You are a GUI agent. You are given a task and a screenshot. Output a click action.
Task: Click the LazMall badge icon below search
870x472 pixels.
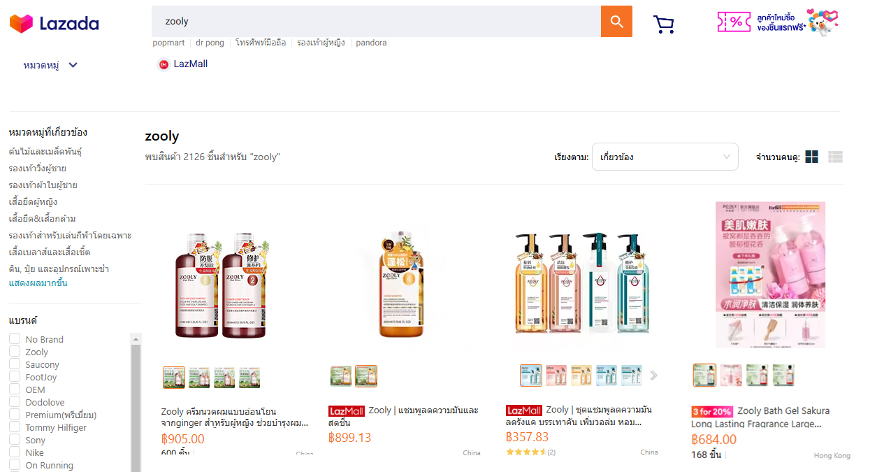click(x=164, y=64)
